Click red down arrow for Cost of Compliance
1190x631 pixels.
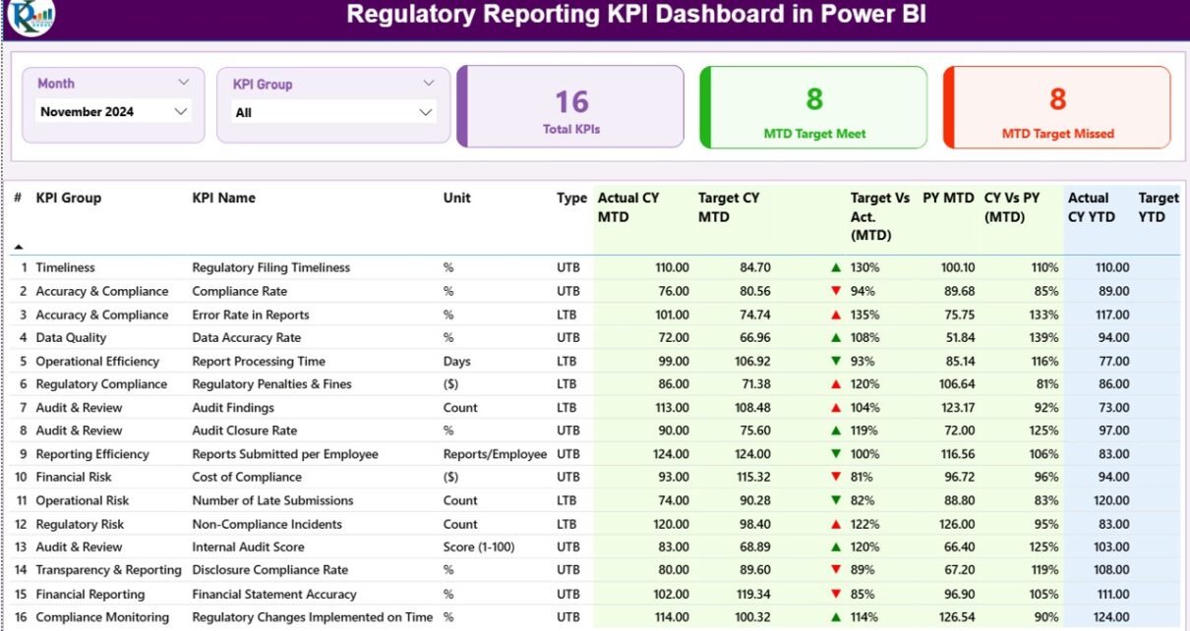[836, 477]
